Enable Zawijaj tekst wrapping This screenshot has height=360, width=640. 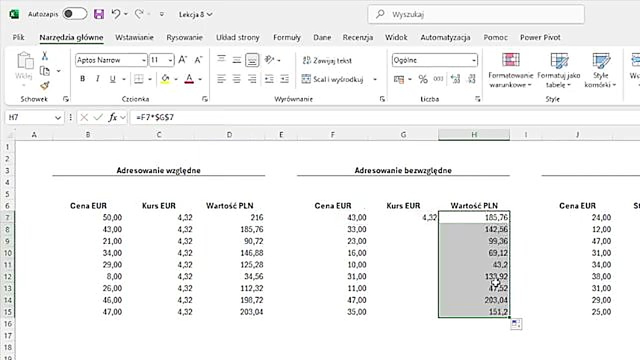pyautogui.click(x=327, y=60)
